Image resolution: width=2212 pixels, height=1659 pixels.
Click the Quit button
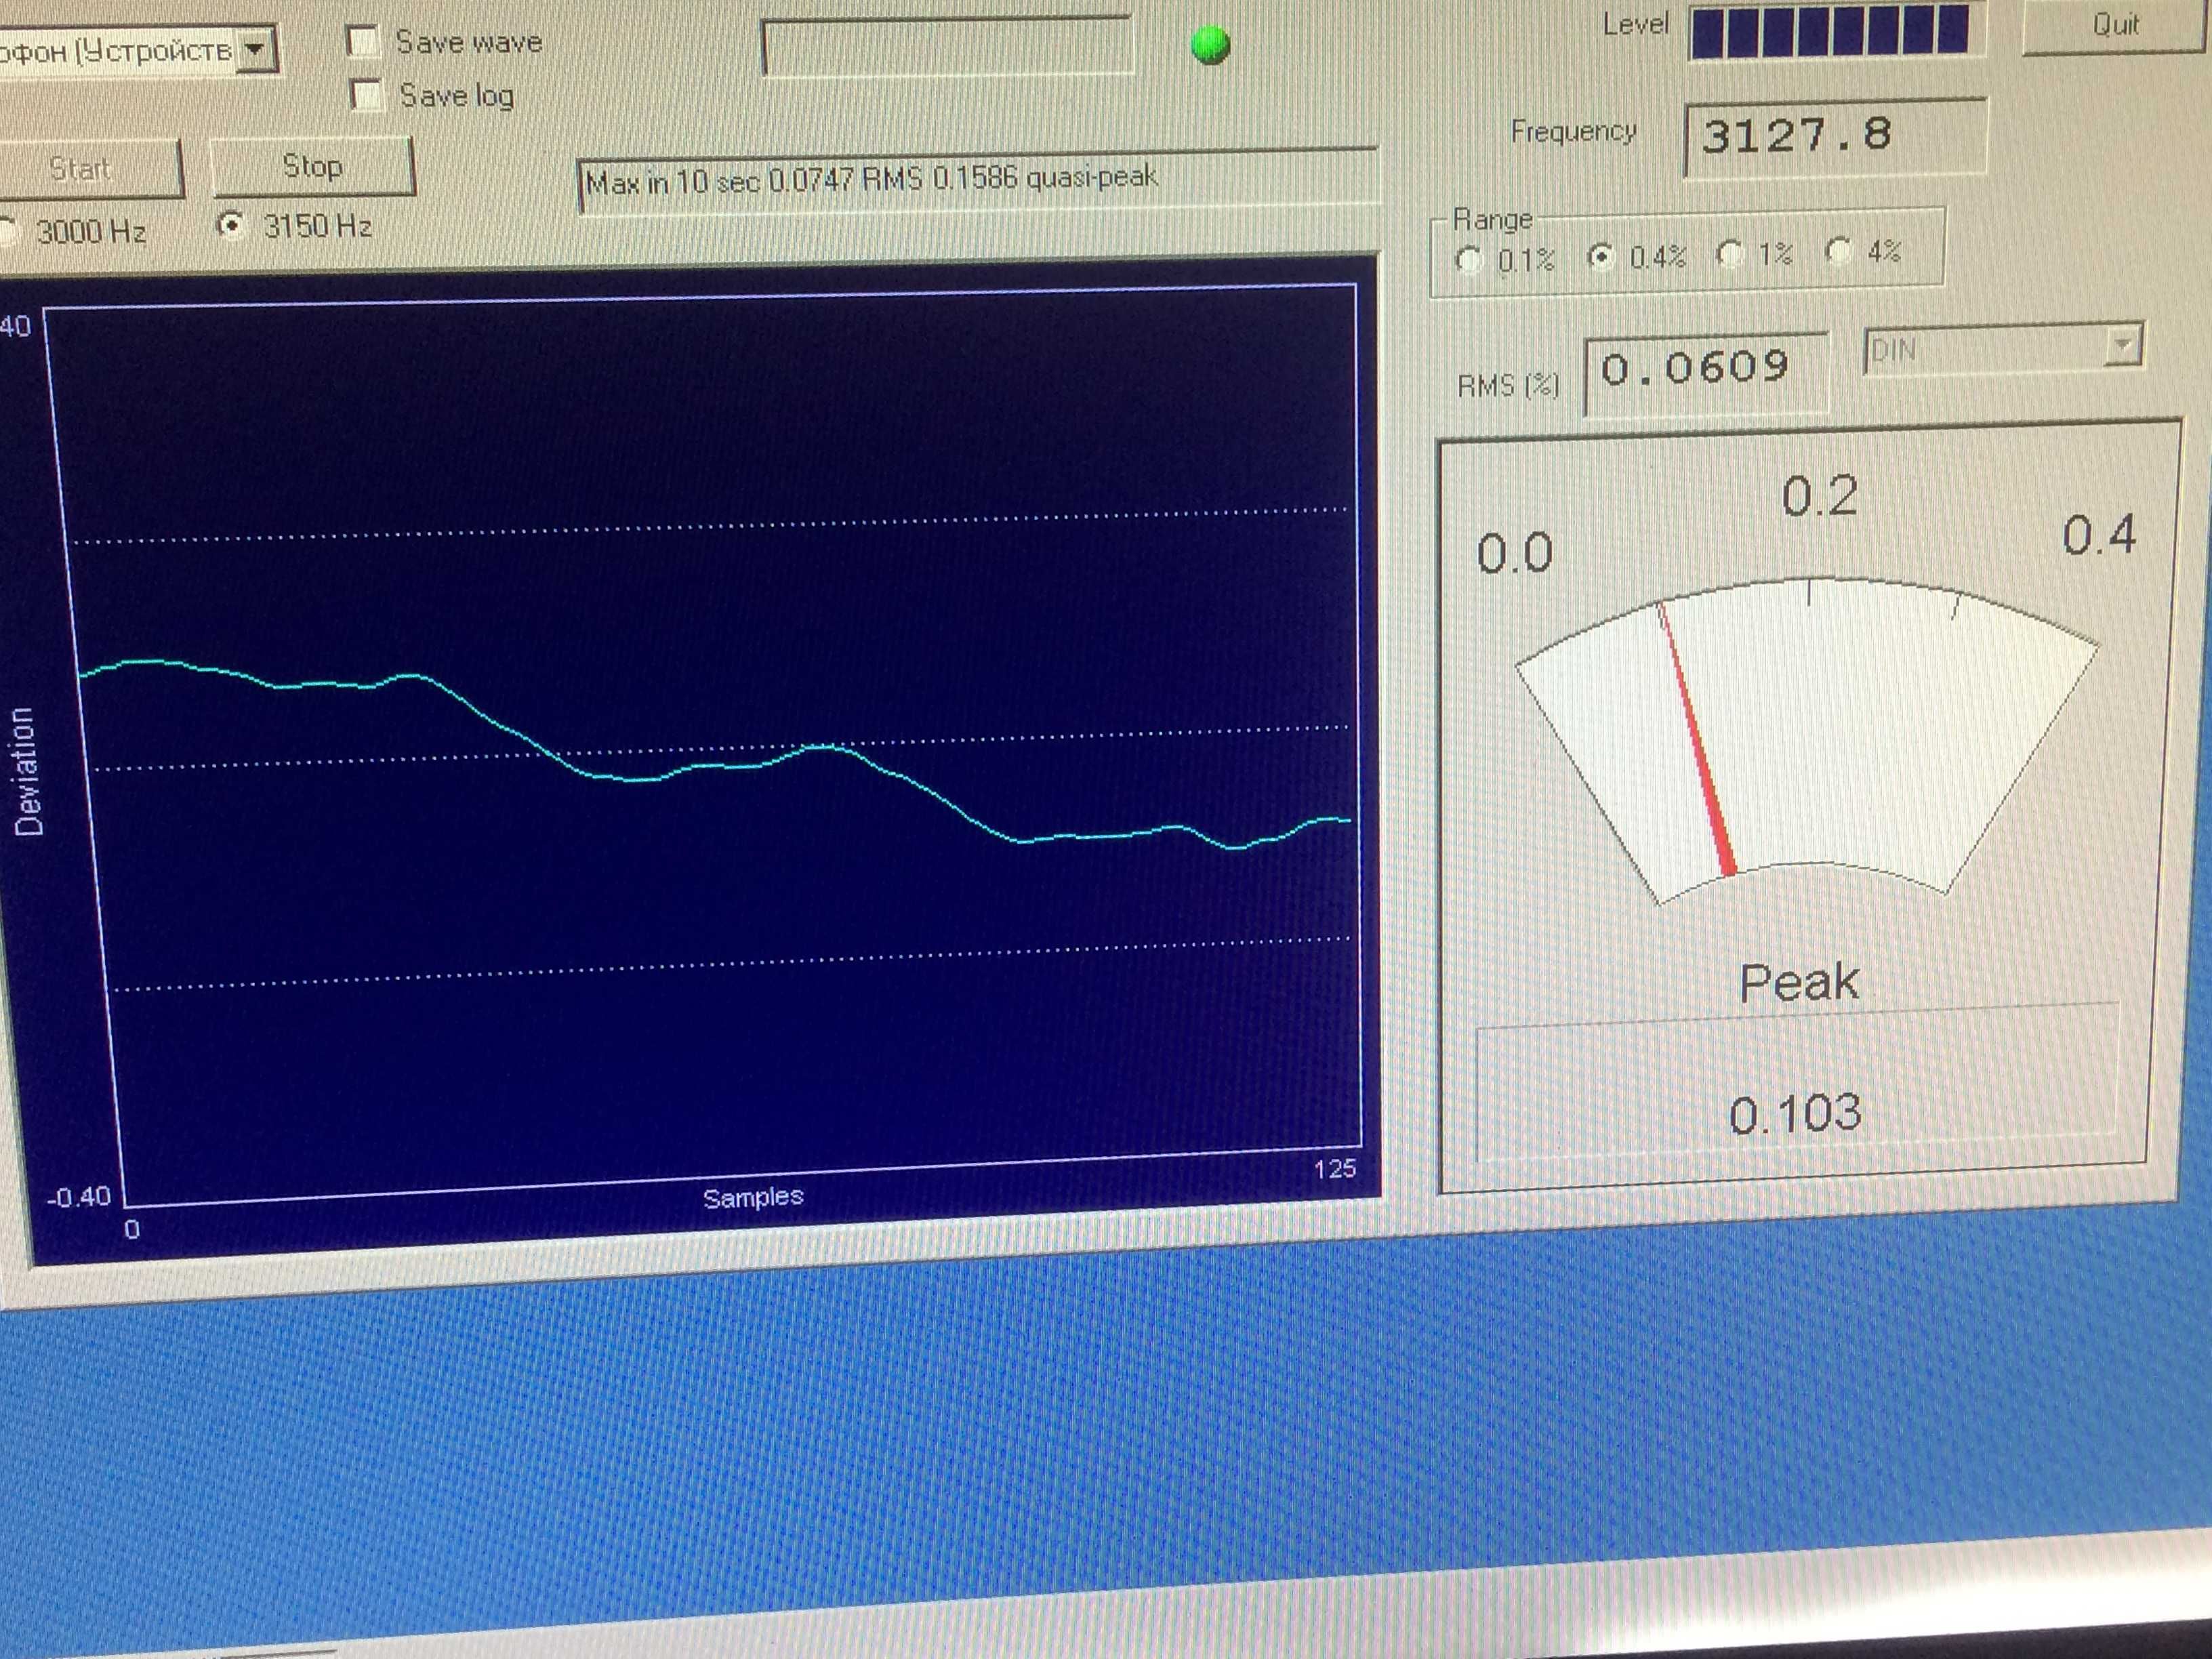pyautogui.click(x=2114, y=25)
